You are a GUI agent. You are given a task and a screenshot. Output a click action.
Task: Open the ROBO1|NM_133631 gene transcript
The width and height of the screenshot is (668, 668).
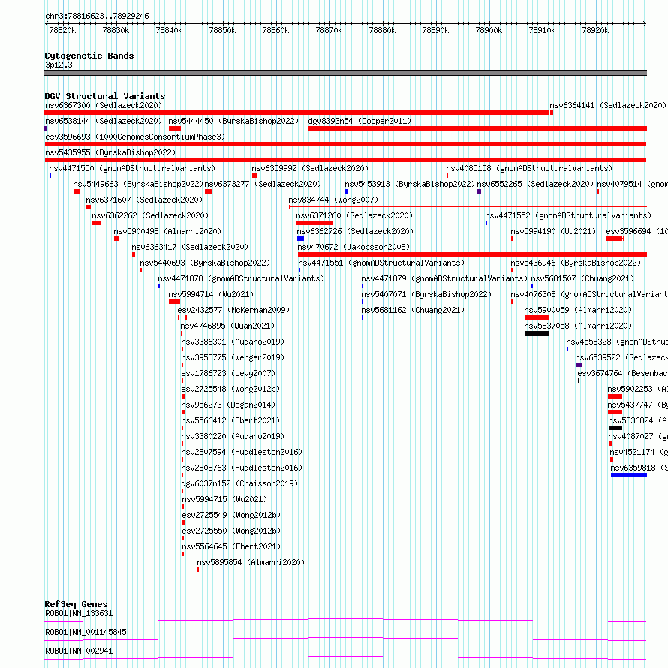click(79, 613)
